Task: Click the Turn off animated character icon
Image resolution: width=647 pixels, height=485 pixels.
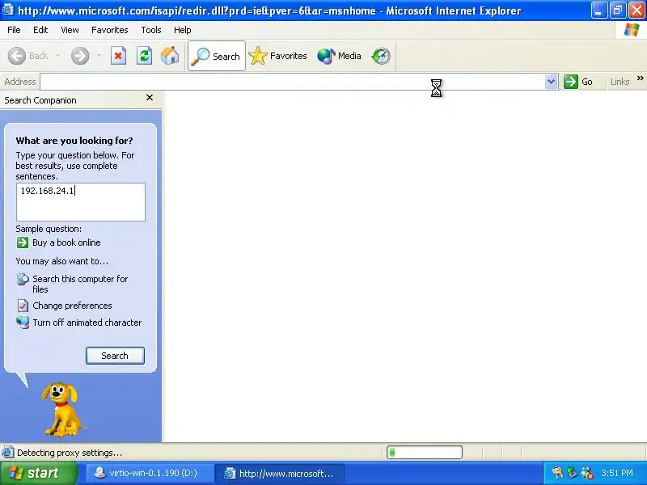Action: pos(23,323)
